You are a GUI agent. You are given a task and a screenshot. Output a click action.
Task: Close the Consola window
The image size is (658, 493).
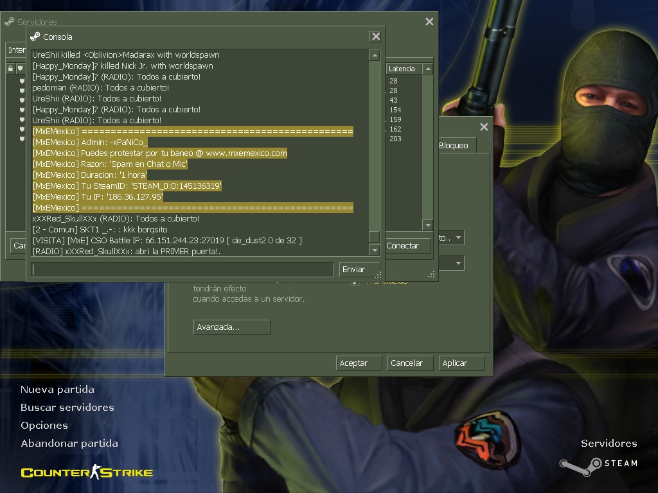click(375, 37)
